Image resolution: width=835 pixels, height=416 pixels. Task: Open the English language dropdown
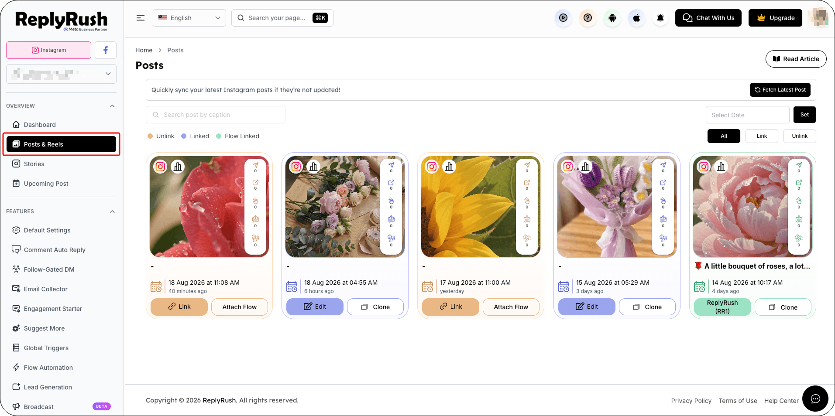[x=189, y=18]
